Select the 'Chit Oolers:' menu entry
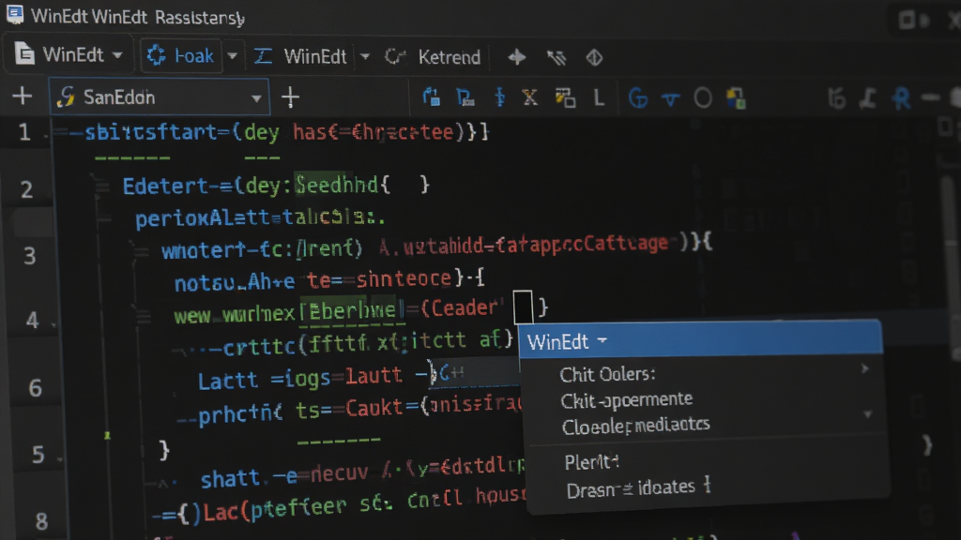The image size is (961, 540). [x=607, y=374]
